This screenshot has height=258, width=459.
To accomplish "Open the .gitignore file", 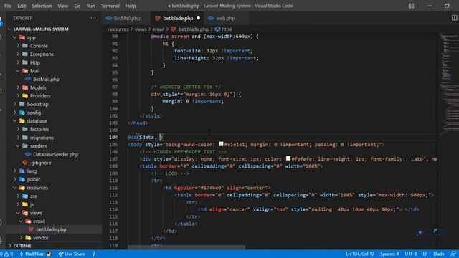I will 40,163.
